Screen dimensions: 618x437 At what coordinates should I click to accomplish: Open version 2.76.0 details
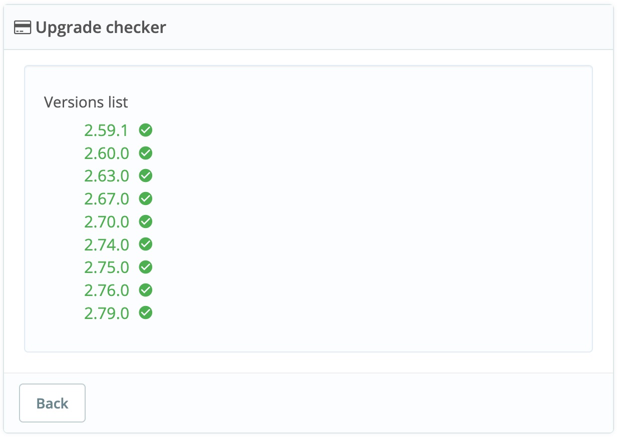(x=106, y=290)
